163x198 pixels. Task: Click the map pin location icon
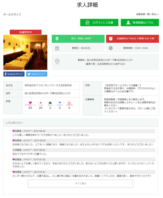pyautogui.click(x=57, y=62)
